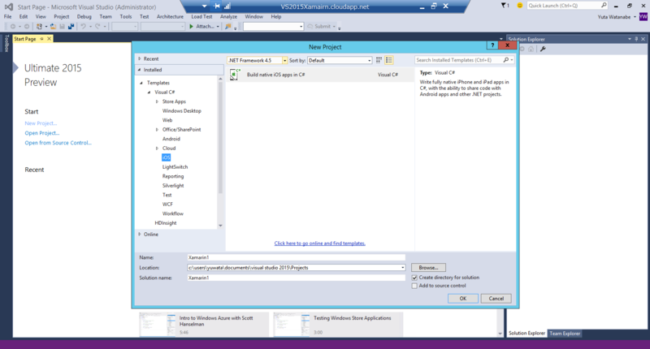This screenshot has width=650, height=349.
Task: Select the Build native iOS apps template
Action: pyautogui.click(x=320, y=75)
